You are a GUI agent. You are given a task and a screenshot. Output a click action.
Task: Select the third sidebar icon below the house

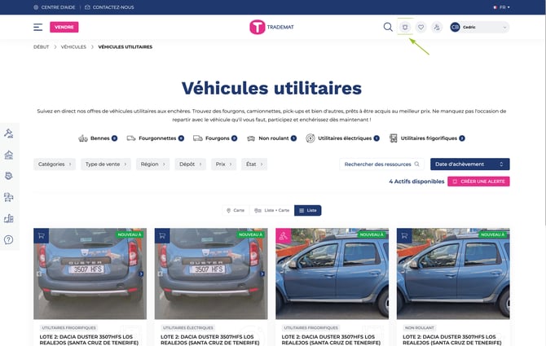(9, 176)
